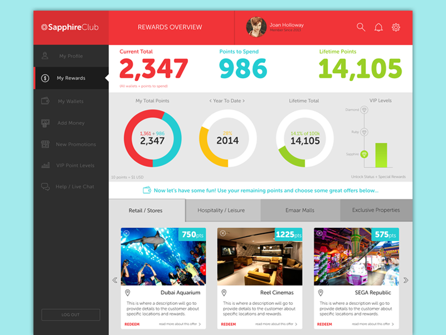Select the My Wallets wallet icon
This screenshot has height=335, width=446.
(x=45, y=101)
